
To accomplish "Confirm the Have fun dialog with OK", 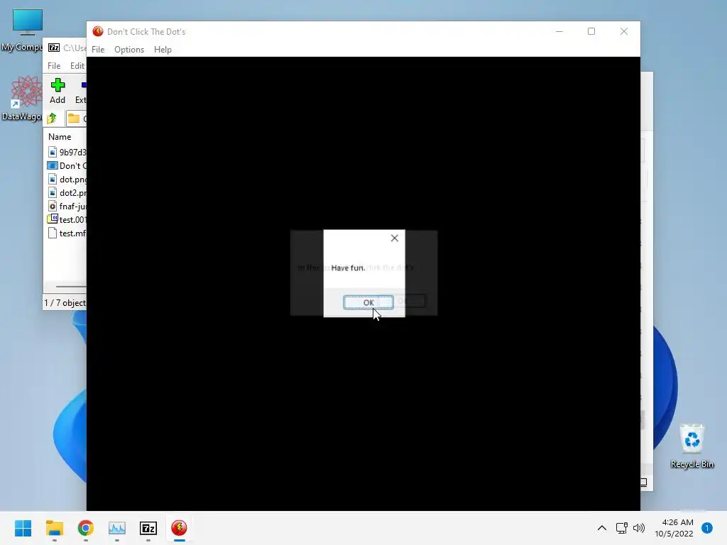I will (368, 302).
